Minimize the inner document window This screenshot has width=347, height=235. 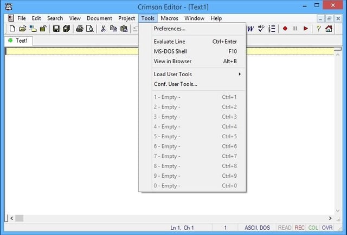tap(320, 19)
